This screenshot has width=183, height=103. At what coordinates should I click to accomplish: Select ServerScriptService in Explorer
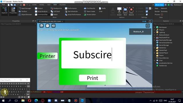(x=166, y=43)
